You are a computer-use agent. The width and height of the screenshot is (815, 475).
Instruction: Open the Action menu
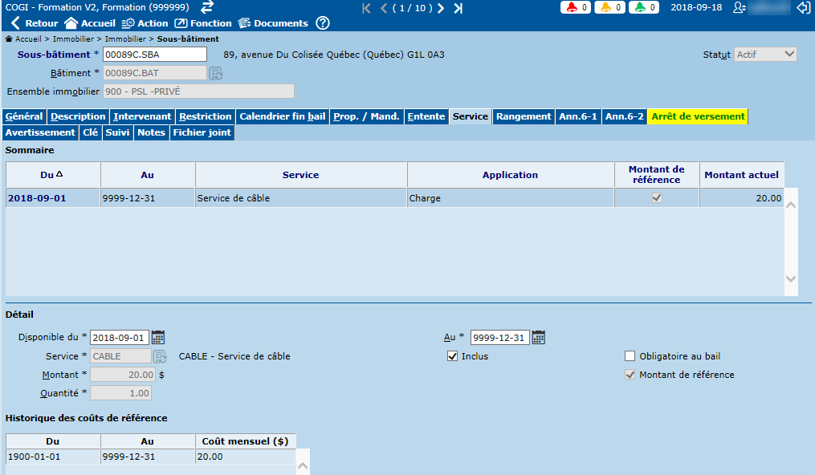[x=145, y=23]
